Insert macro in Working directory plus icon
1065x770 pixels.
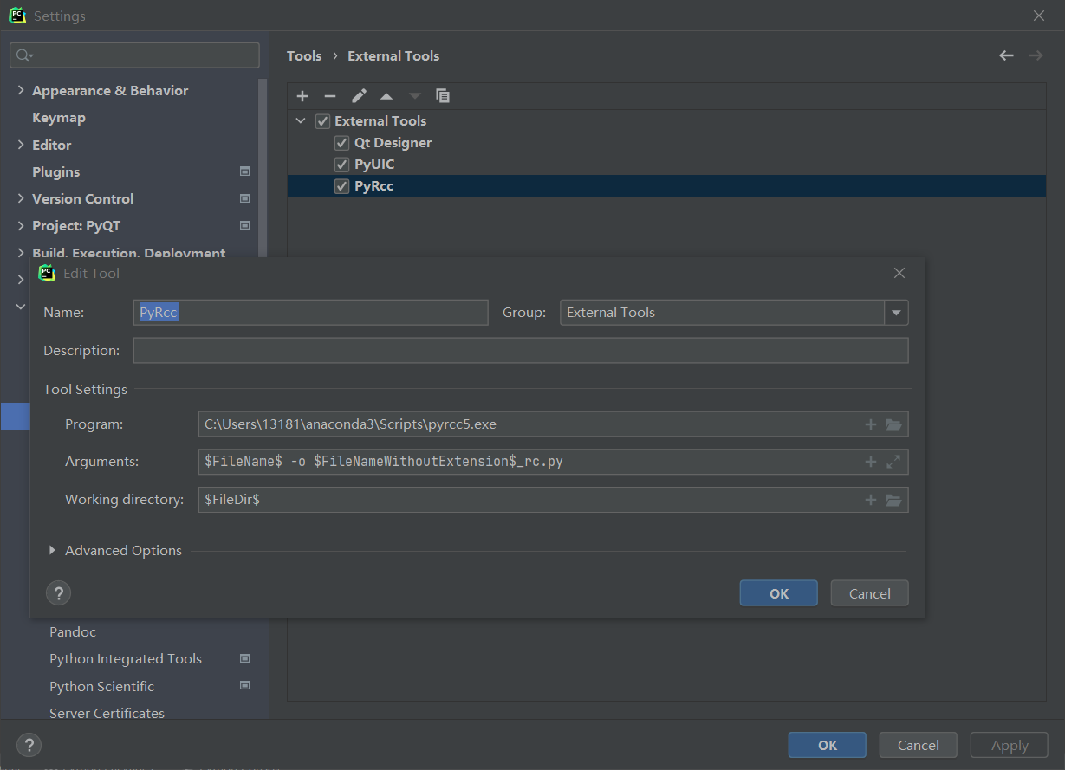871,500
